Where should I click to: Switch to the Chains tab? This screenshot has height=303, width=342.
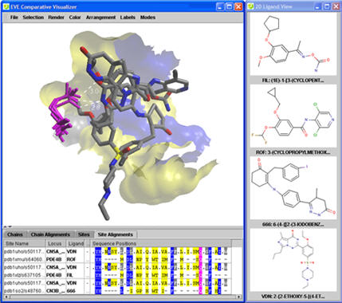pos(15,234)
